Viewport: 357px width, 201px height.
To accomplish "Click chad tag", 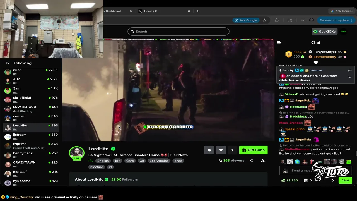I will point(178,161).
